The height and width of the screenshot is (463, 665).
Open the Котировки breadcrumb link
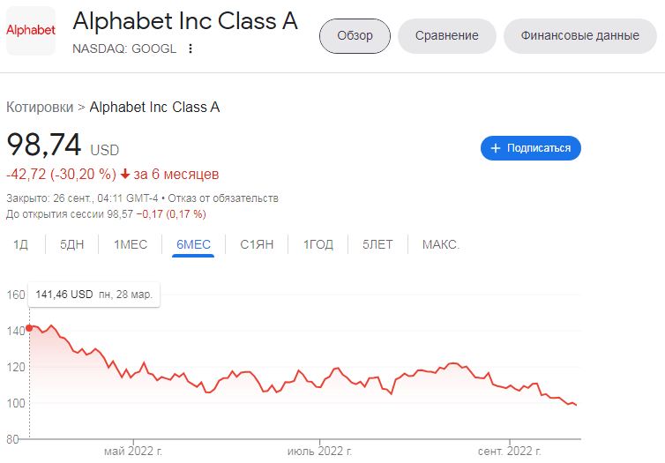tap(40, 108)
